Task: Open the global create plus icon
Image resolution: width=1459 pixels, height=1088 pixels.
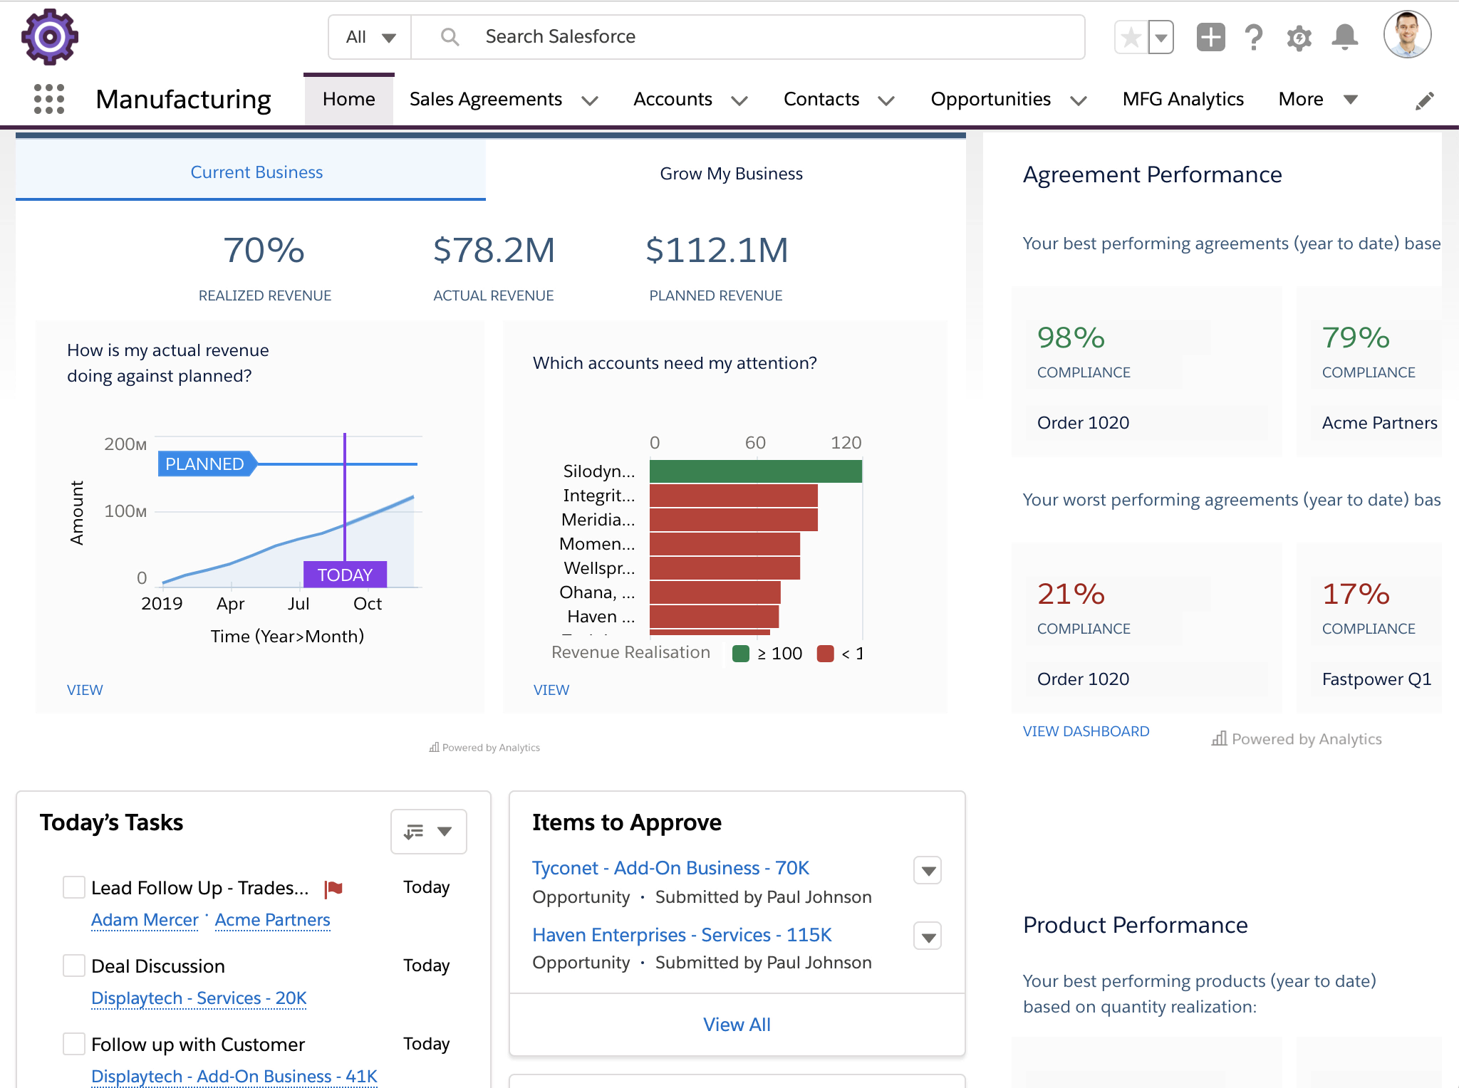Action: 1210,37
